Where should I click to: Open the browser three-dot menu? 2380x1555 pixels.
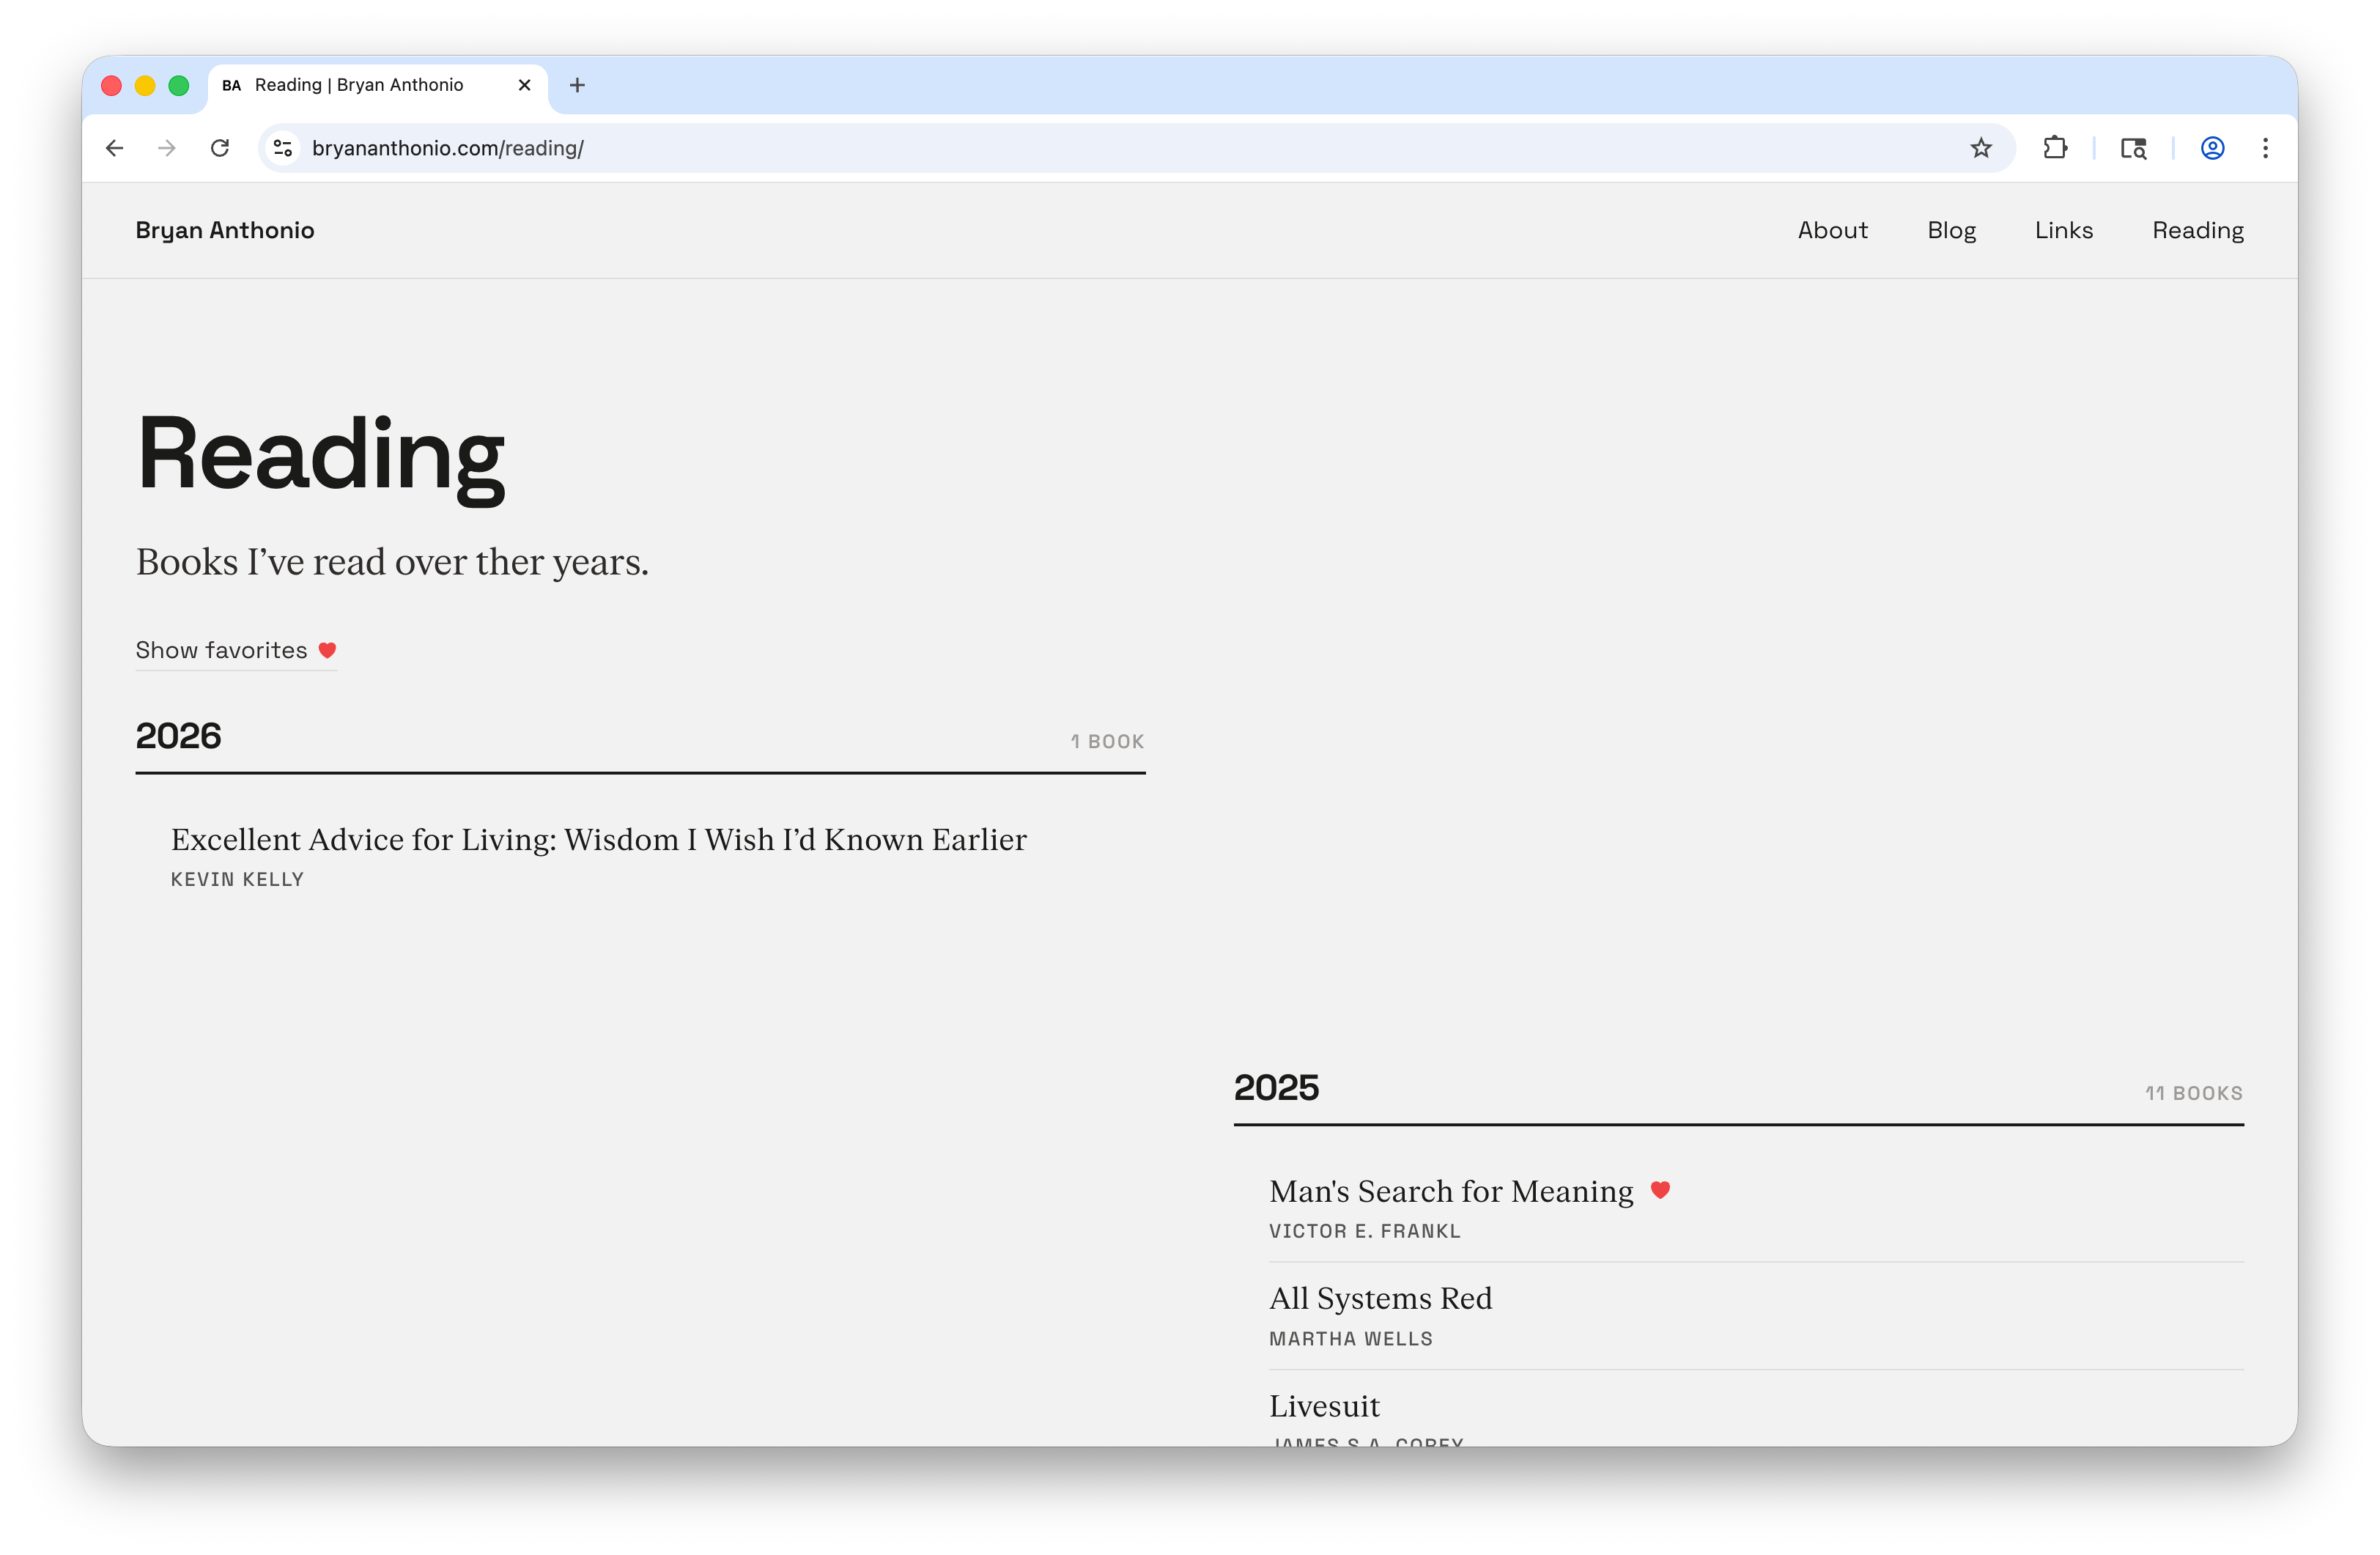pos(2265,147)
